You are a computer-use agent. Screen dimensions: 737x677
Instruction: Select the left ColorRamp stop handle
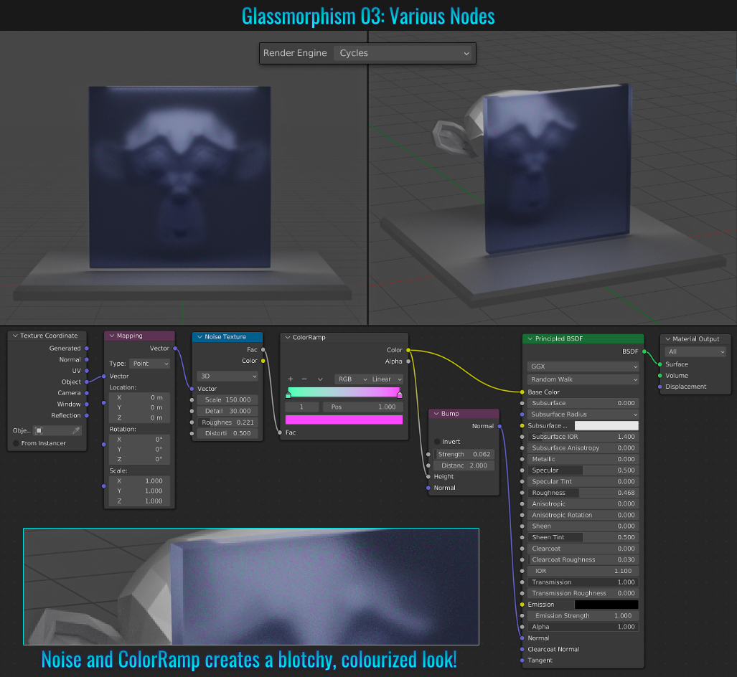click(x=288, y=396)
